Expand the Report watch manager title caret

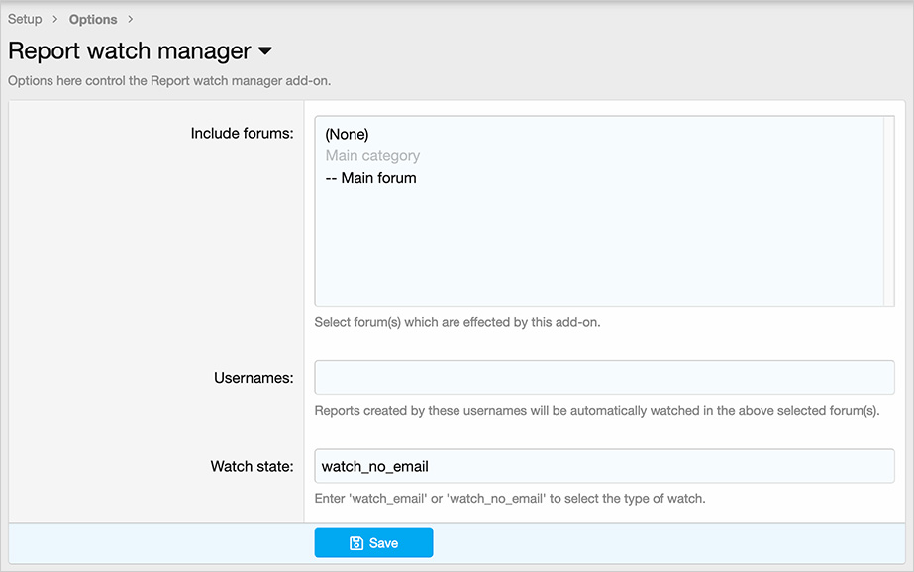264,51
